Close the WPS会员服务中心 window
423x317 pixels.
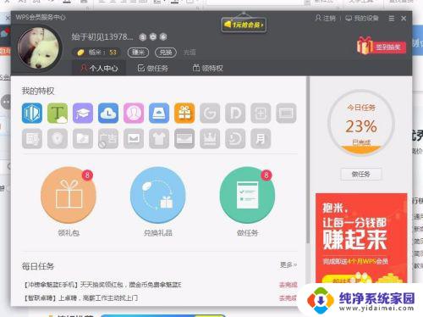tap(404, 19)
